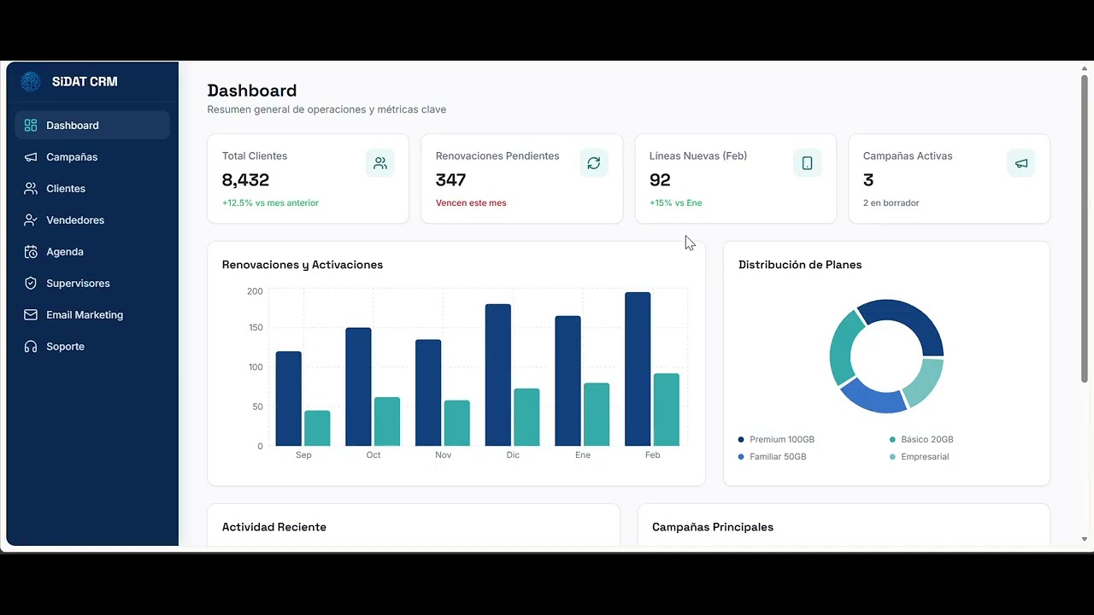Click the dark blue Dic bar
The image size is (1094, 615).
pos(498,375)
